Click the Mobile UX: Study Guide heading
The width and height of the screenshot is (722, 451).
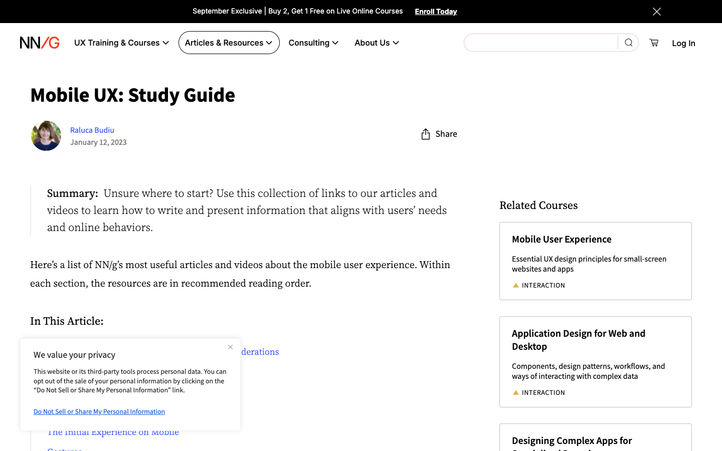[132, 95]
